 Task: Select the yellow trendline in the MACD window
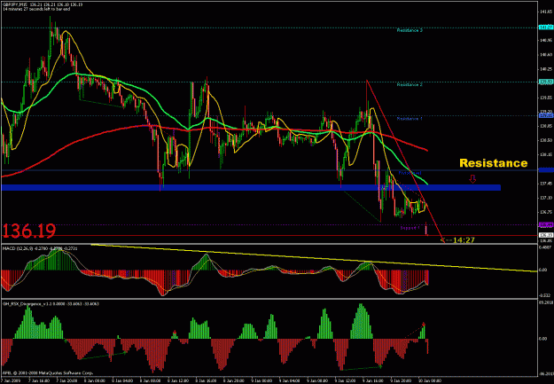314,258
